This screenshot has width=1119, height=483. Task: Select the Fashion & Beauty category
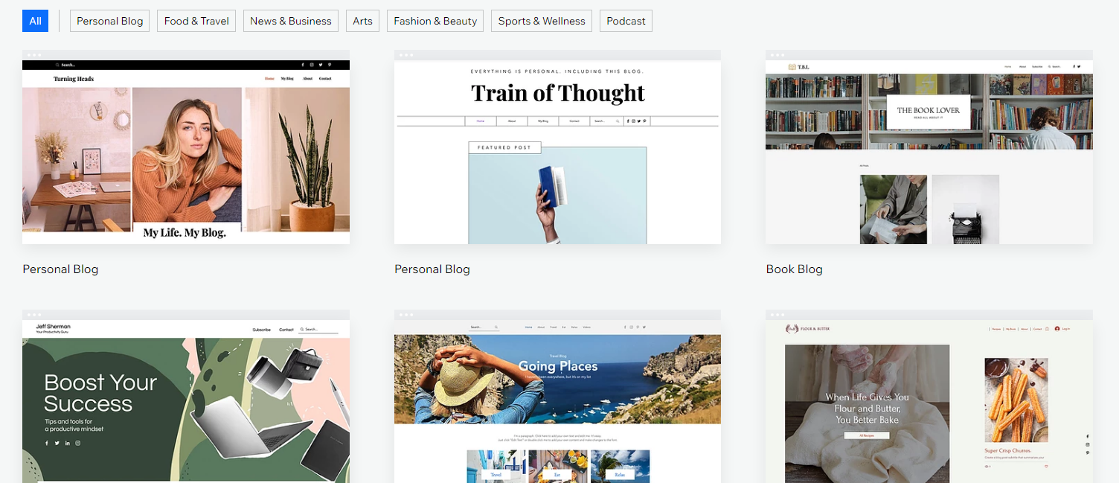(x=435, y=21)
